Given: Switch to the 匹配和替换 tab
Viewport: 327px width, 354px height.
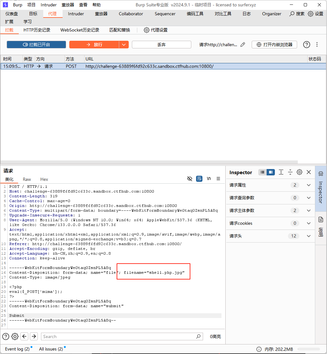Looking at the screenshot, I should (120, 30).
